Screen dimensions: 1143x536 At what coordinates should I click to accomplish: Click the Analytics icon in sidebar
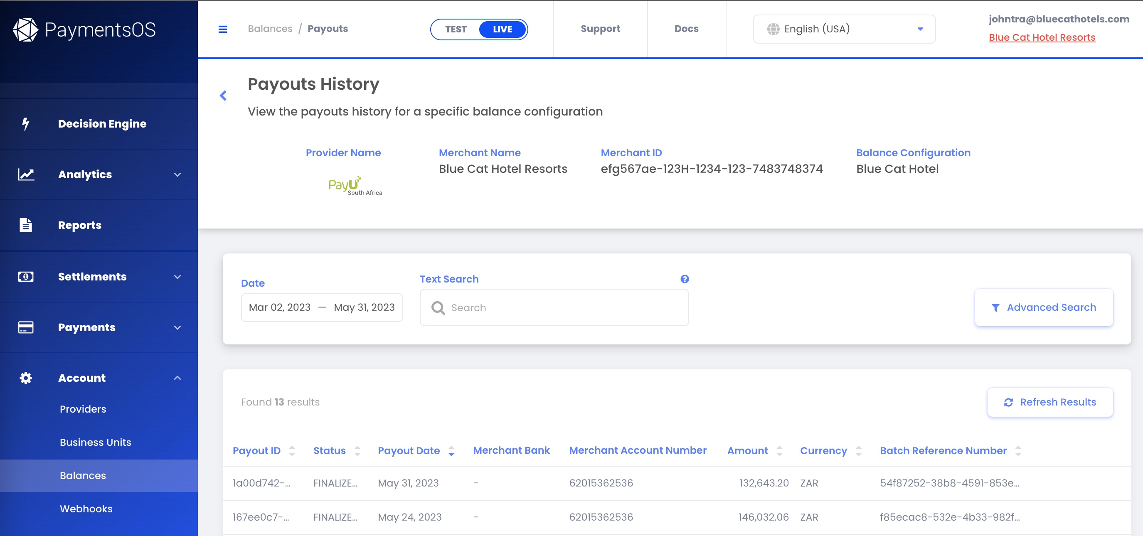pos(26,174)
